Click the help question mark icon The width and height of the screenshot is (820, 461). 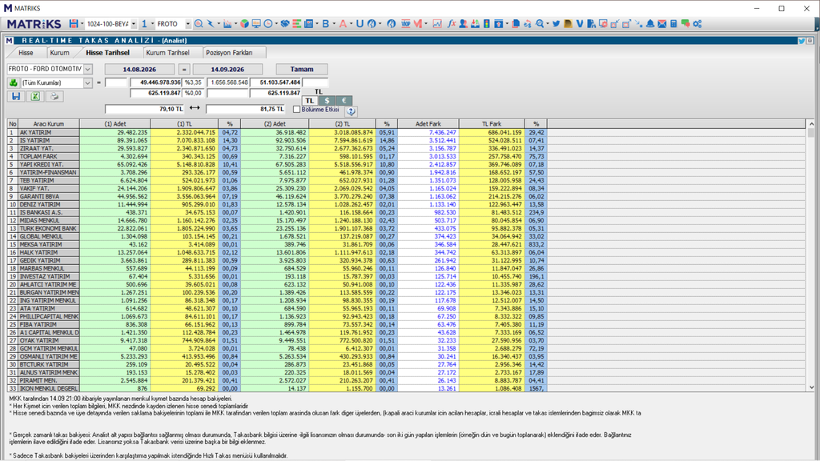pos(351,110)
